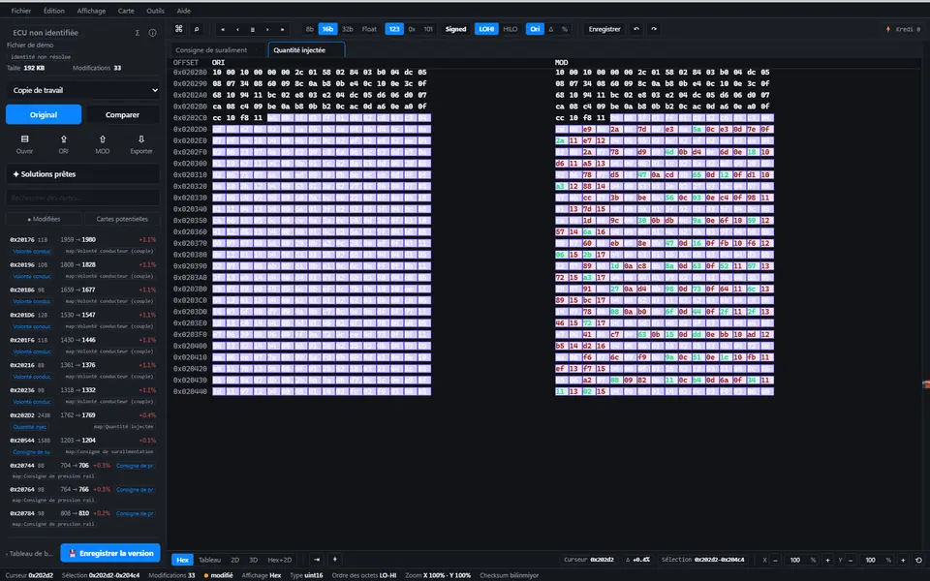Go to next item with single-right arrow
This screenshot has height=581, width=930.
click(x=267, y=29)
